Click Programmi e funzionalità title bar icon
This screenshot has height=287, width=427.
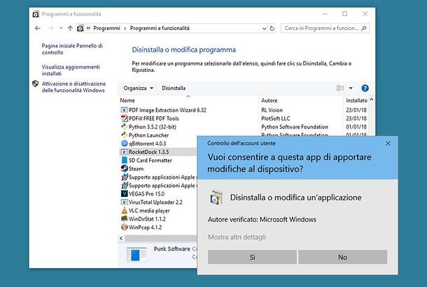(36, 14)
